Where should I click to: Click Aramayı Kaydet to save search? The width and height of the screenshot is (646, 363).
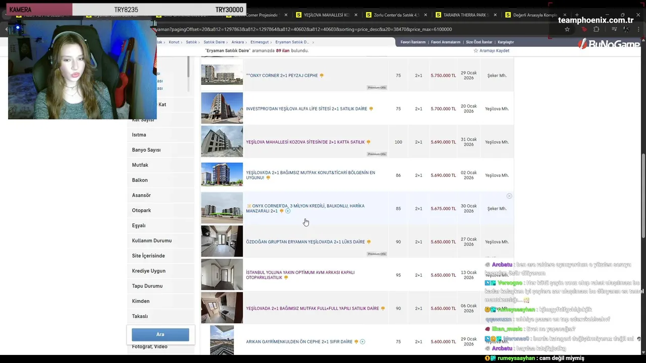pyautogui.click(x=494, y=51)
